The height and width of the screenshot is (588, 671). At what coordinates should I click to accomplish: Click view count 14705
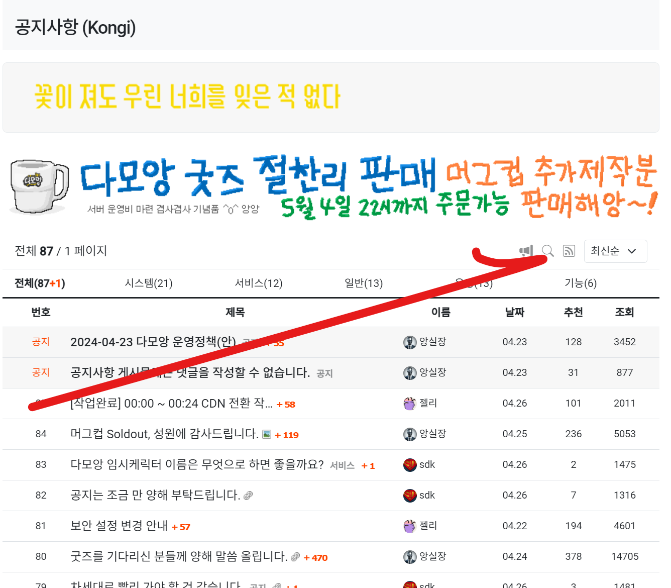[x=625, y=557]
